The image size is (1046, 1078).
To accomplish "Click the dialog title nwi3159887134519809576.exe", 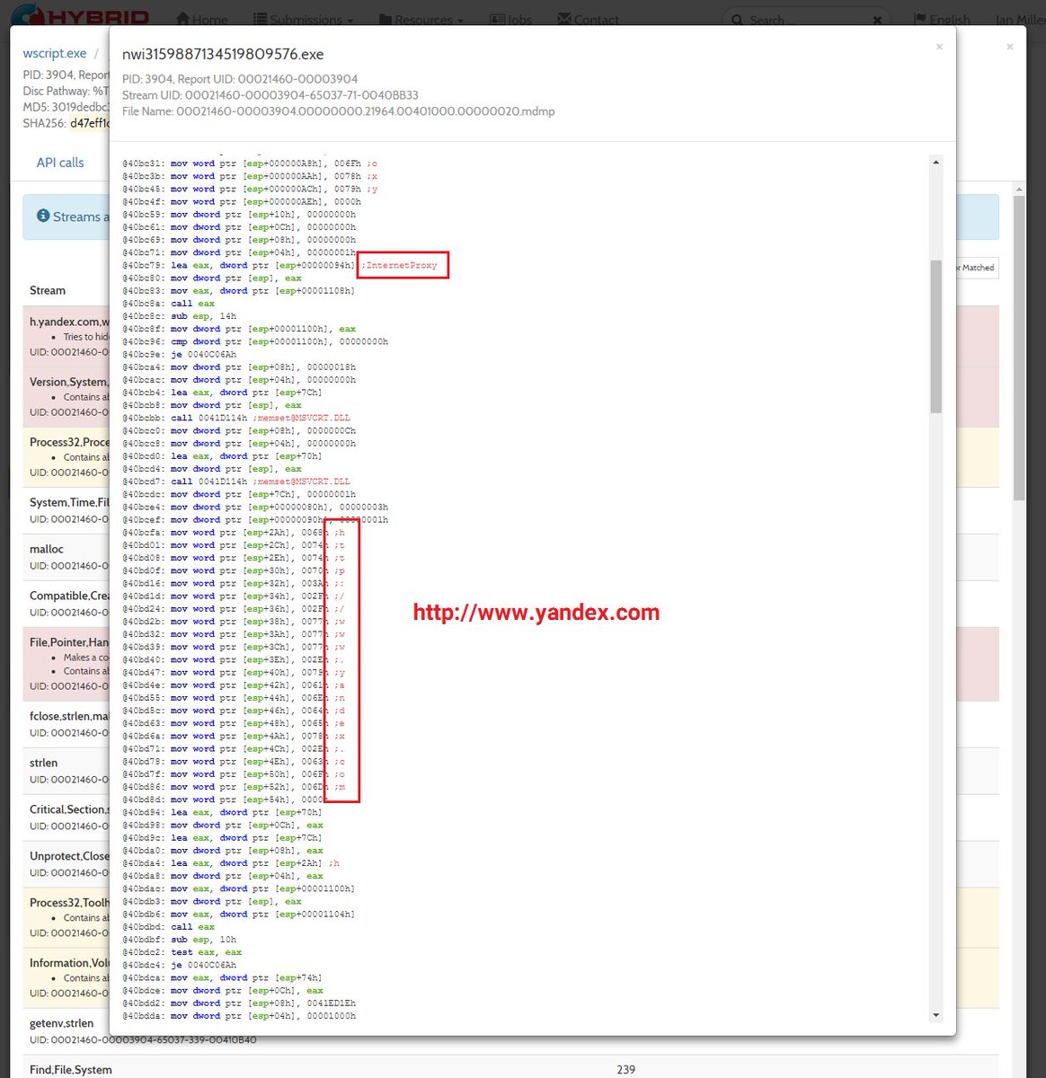I will [x=223, y=55].
